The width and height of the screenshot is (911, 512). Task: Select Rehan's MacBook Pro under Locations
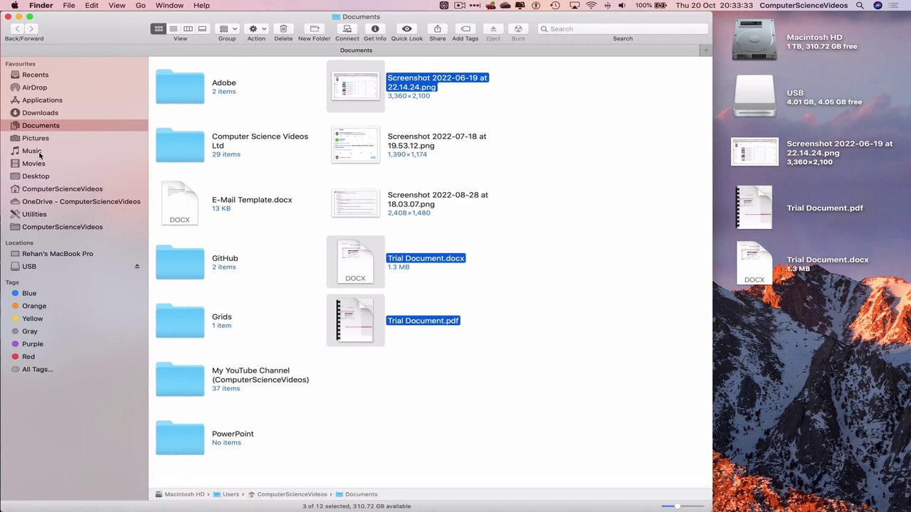(57, 254)
